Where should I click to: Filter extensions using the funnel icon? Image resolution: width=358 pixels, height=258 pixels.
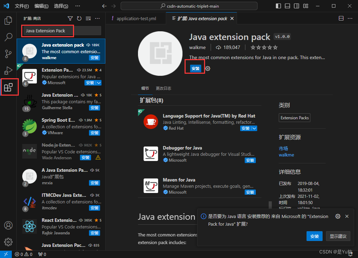coord(70,18)
